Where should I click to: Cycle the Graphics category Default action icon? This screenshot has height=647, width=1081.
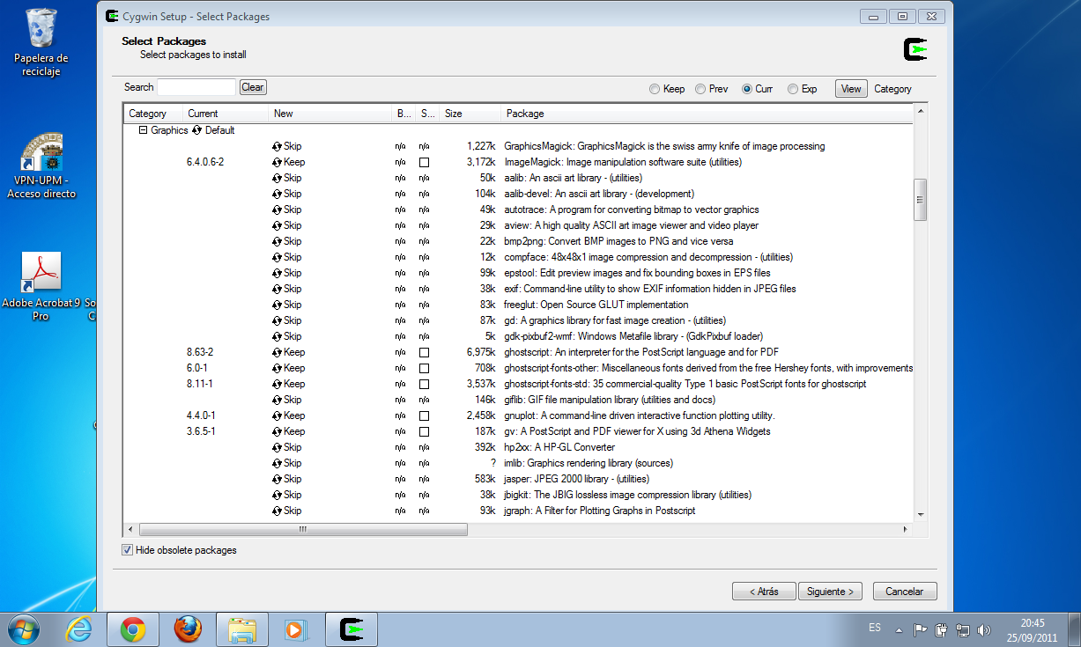click(x=196, y=131)
